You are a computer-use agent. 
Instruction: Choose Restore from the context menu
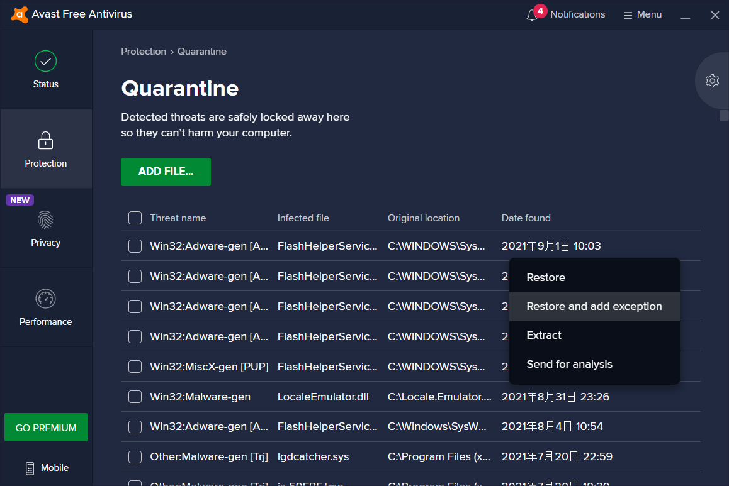594,278
